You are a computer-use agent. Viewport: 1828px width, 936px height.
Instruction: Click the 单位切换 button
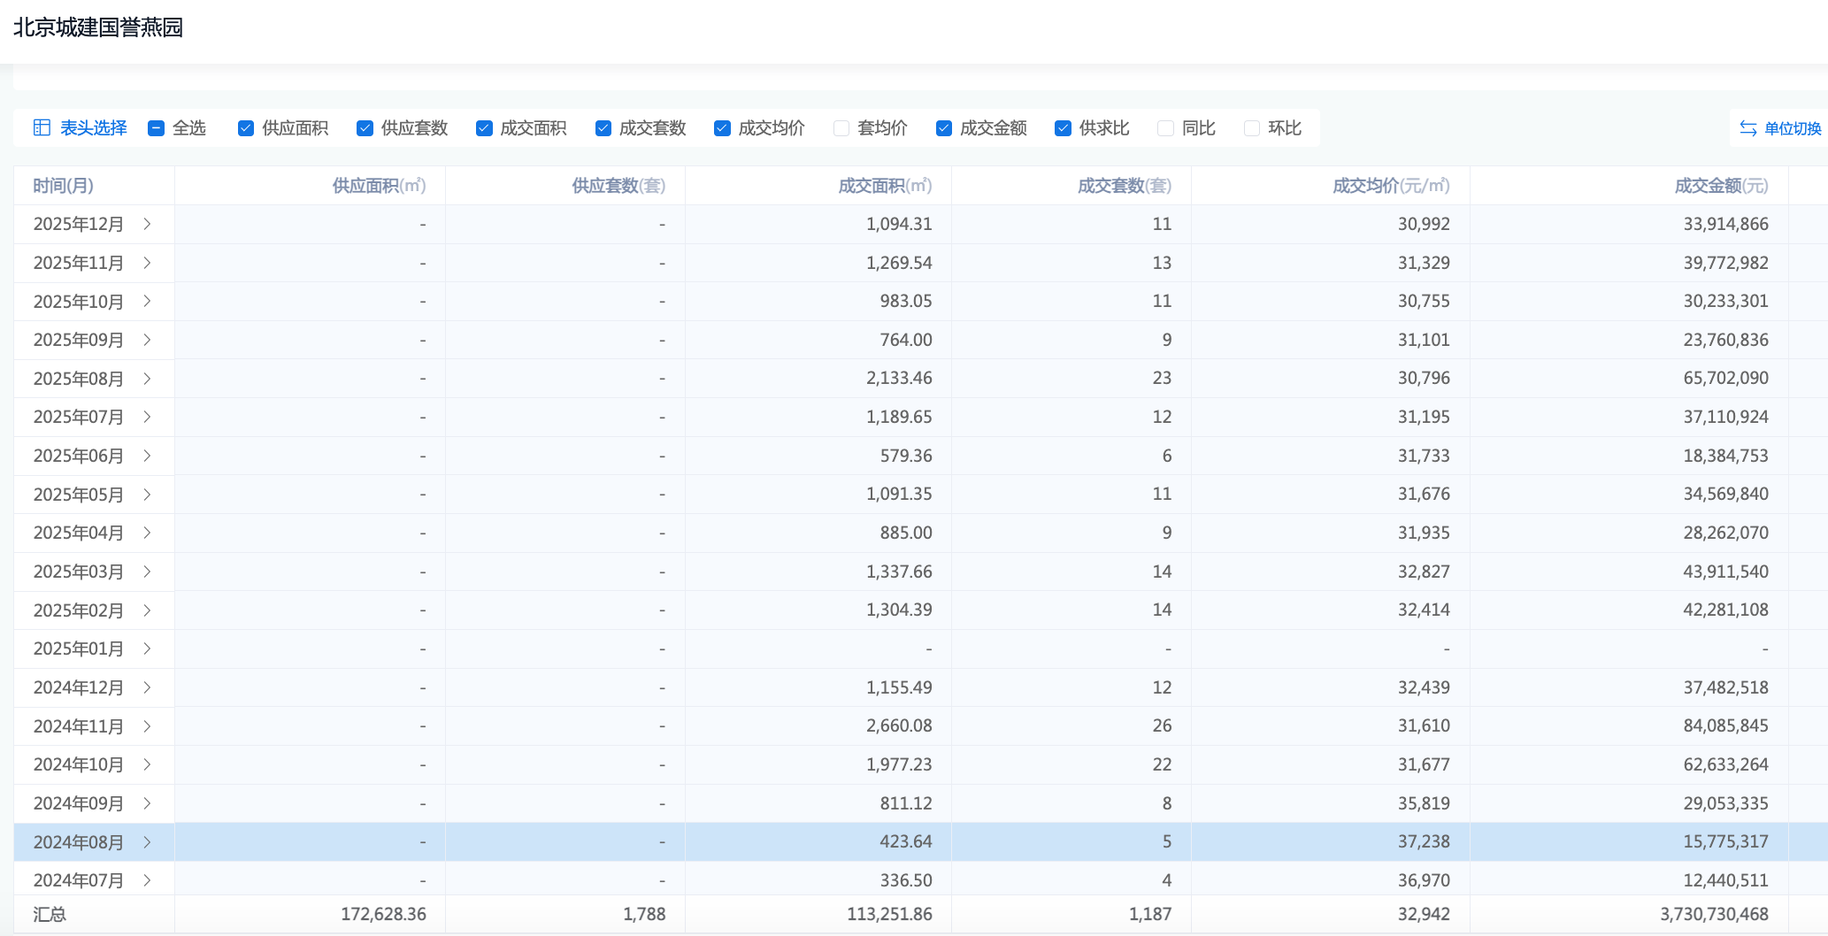coord(1792,128)
